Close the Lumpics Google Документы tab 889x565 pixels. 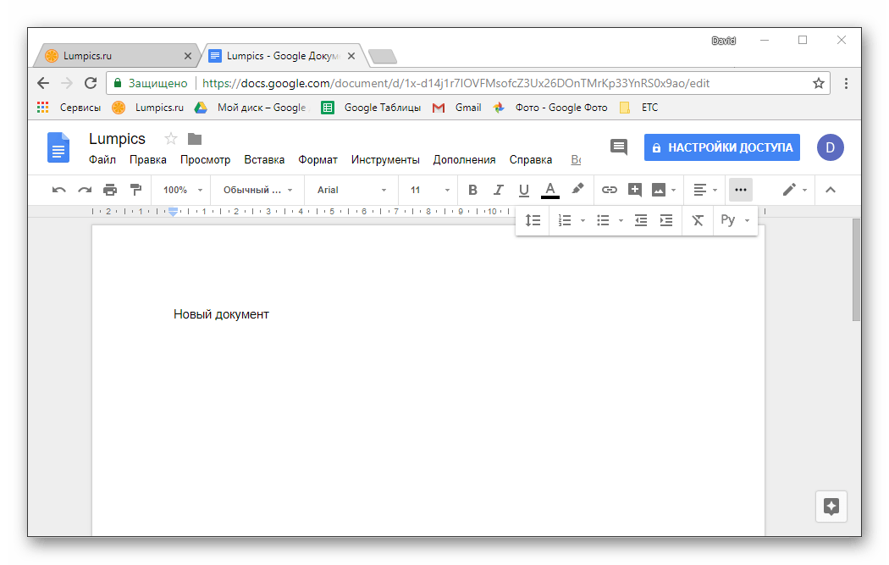(351, 56)
